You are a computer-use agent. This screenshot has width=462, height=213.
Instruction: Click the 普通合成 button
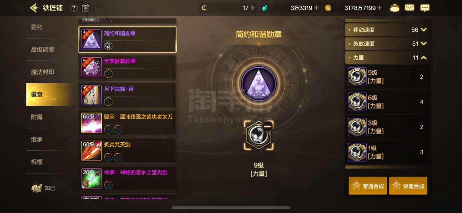point(368,186)
